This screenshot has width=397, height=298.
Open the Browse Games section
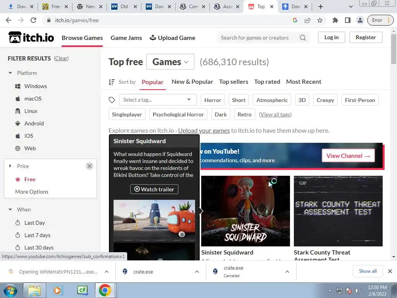coord(82,38)
